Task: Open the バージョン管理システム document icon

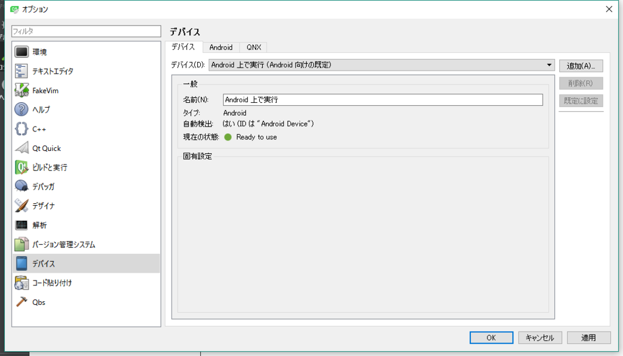Action: [x=21, y=245]
